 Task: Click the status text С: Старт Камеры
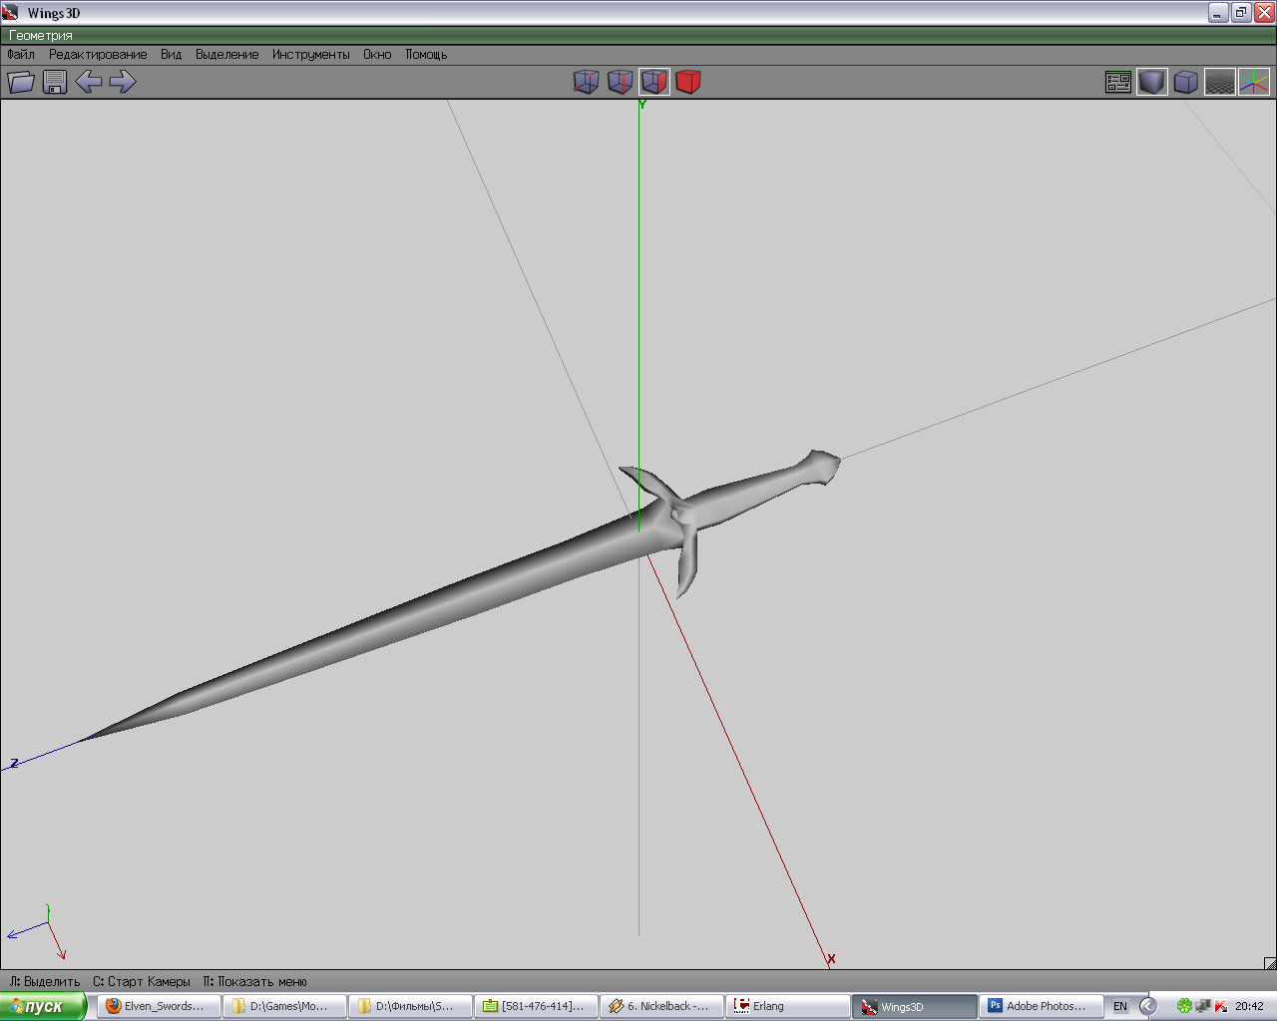[x=142, y=981]
